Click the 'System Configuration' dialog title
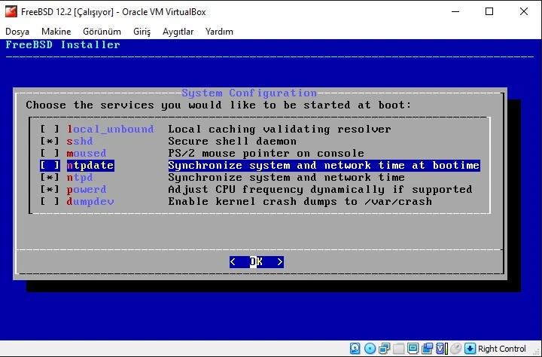542x357 pixels. point(249,93)
